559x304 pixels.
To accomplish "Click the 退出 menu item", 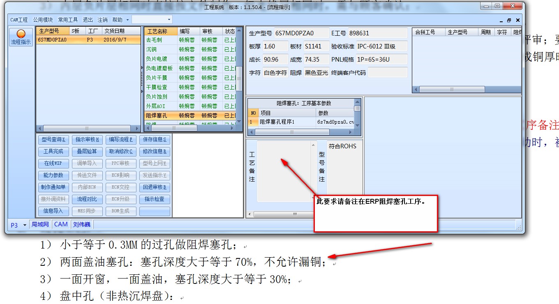I will pos(88,20).
